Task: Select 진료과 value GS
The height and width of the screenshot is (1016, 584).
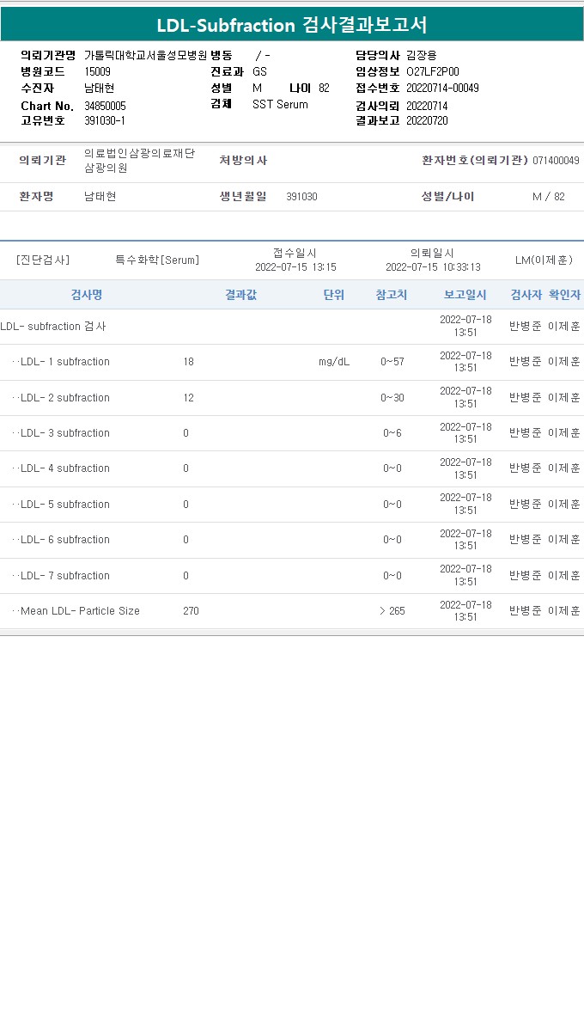Action: click(x=259, y=71)
